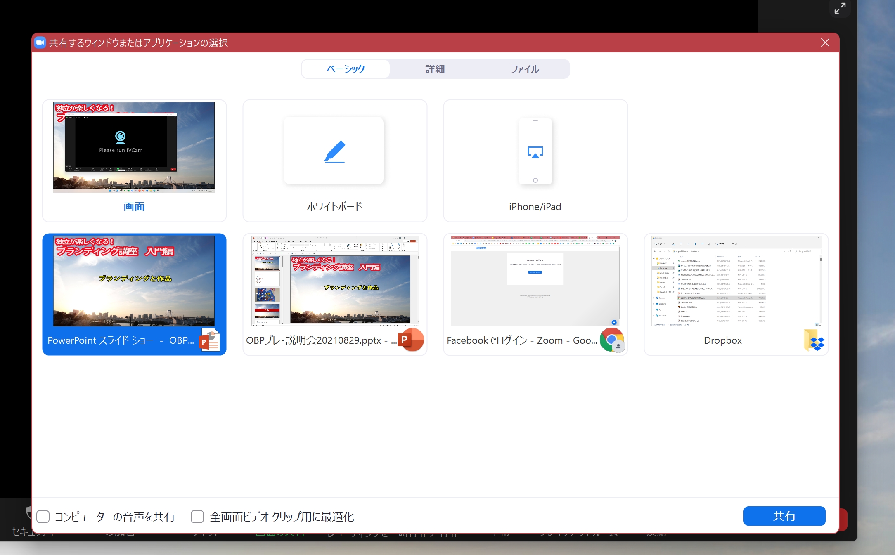Viewport: 895px width, 555px height.
Task: Click the Dropbox folder icon
Action: (x=814, y=340)
